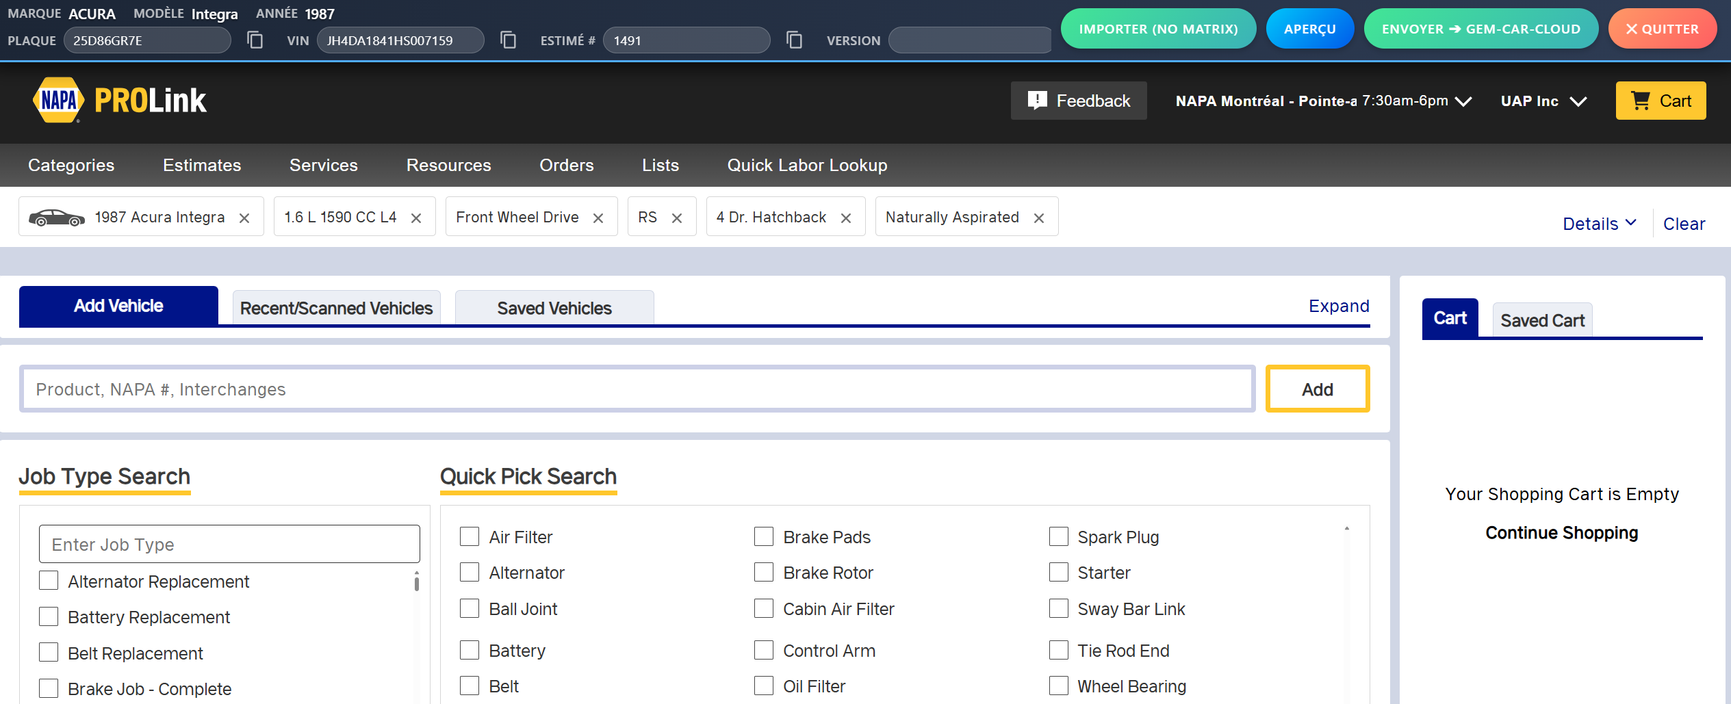This screenshot has height=704, width=1731.
Task: Click Continue Shopping link
Action: pyautogui.click(x=1562, y=533)
